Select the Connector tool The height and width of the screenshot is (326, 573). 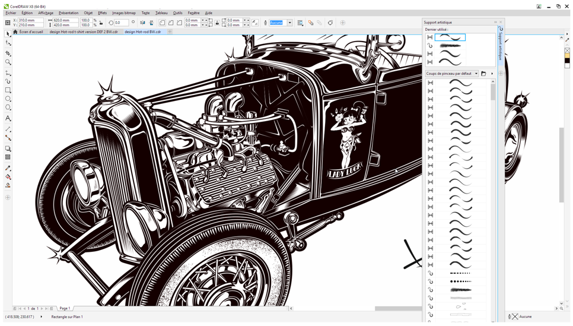[x=8, y=138]
